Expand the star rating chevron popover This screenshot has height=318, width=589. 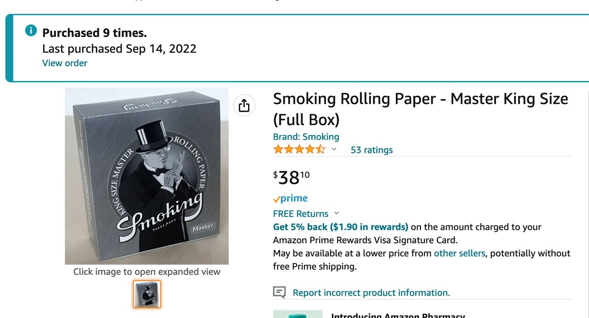click(334, 149)
